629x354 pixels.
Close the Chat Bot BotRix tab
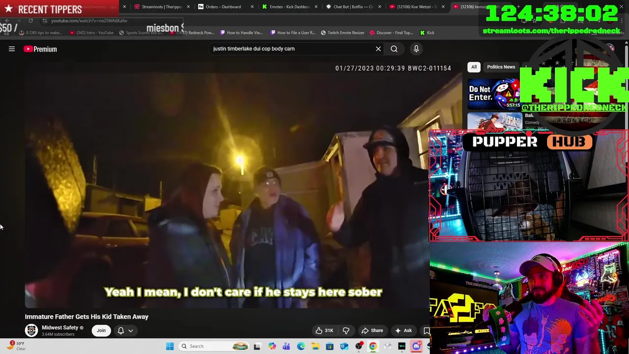[x=379, y=7]
